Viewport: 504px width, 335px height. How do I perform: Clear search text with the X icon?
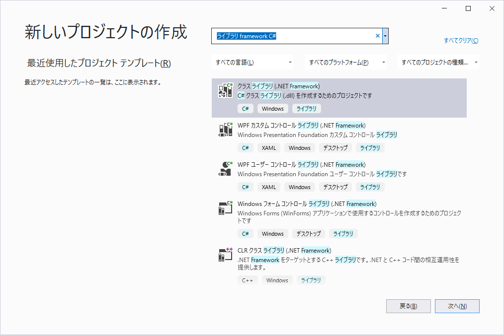click(377, 36)
